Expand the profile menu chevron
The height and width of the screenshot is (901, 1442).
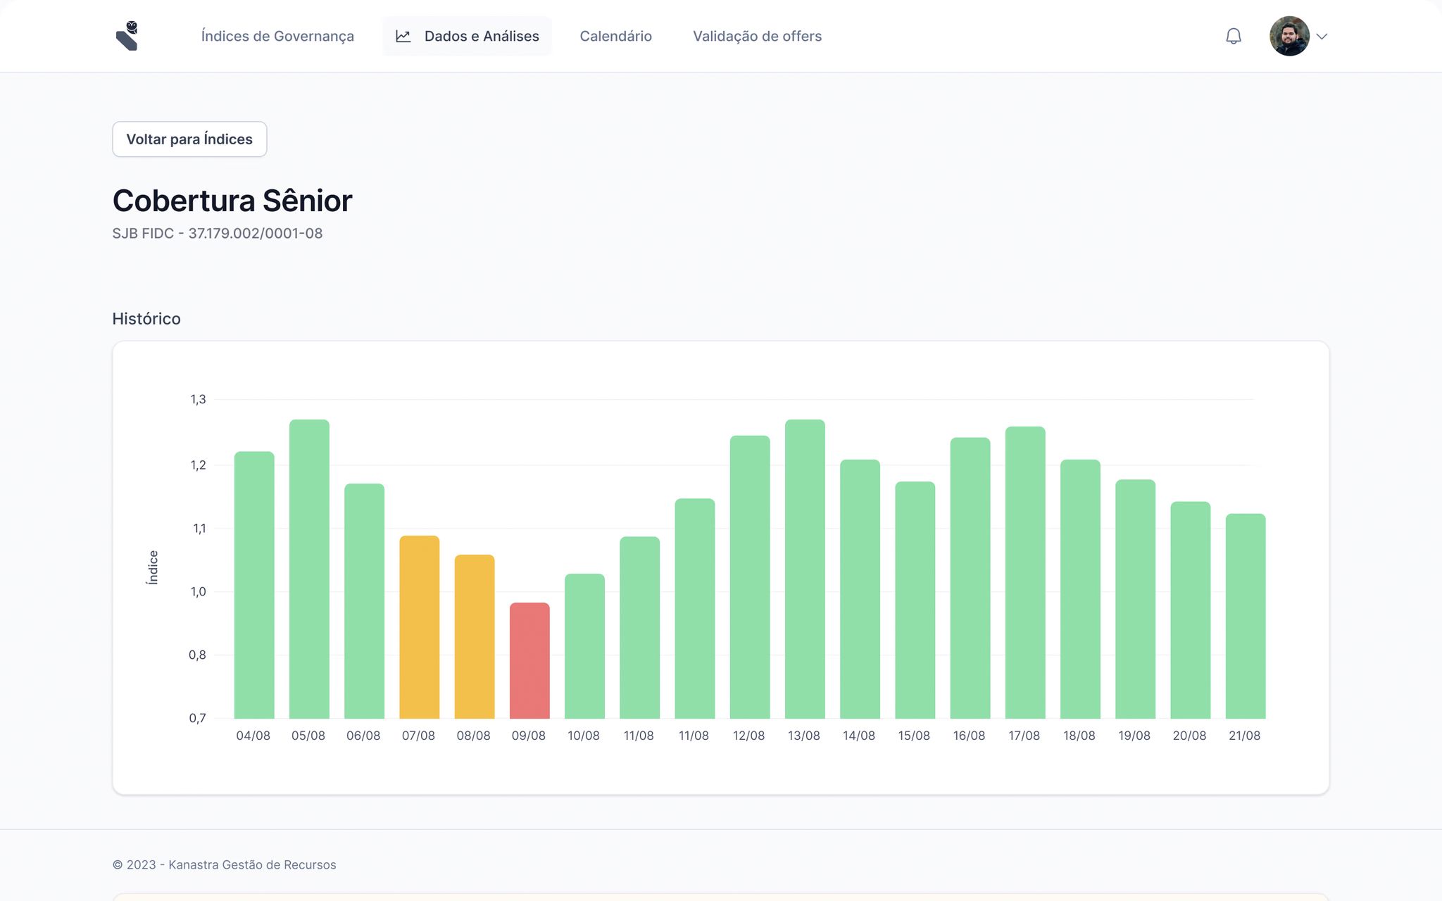click(x=1322, y=37)
